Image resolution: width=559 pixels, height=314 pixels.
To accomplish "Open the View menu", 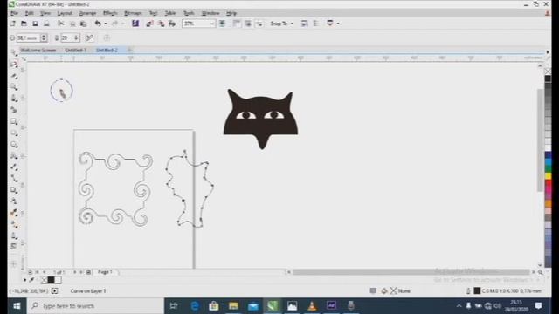I will pos(45,13).
